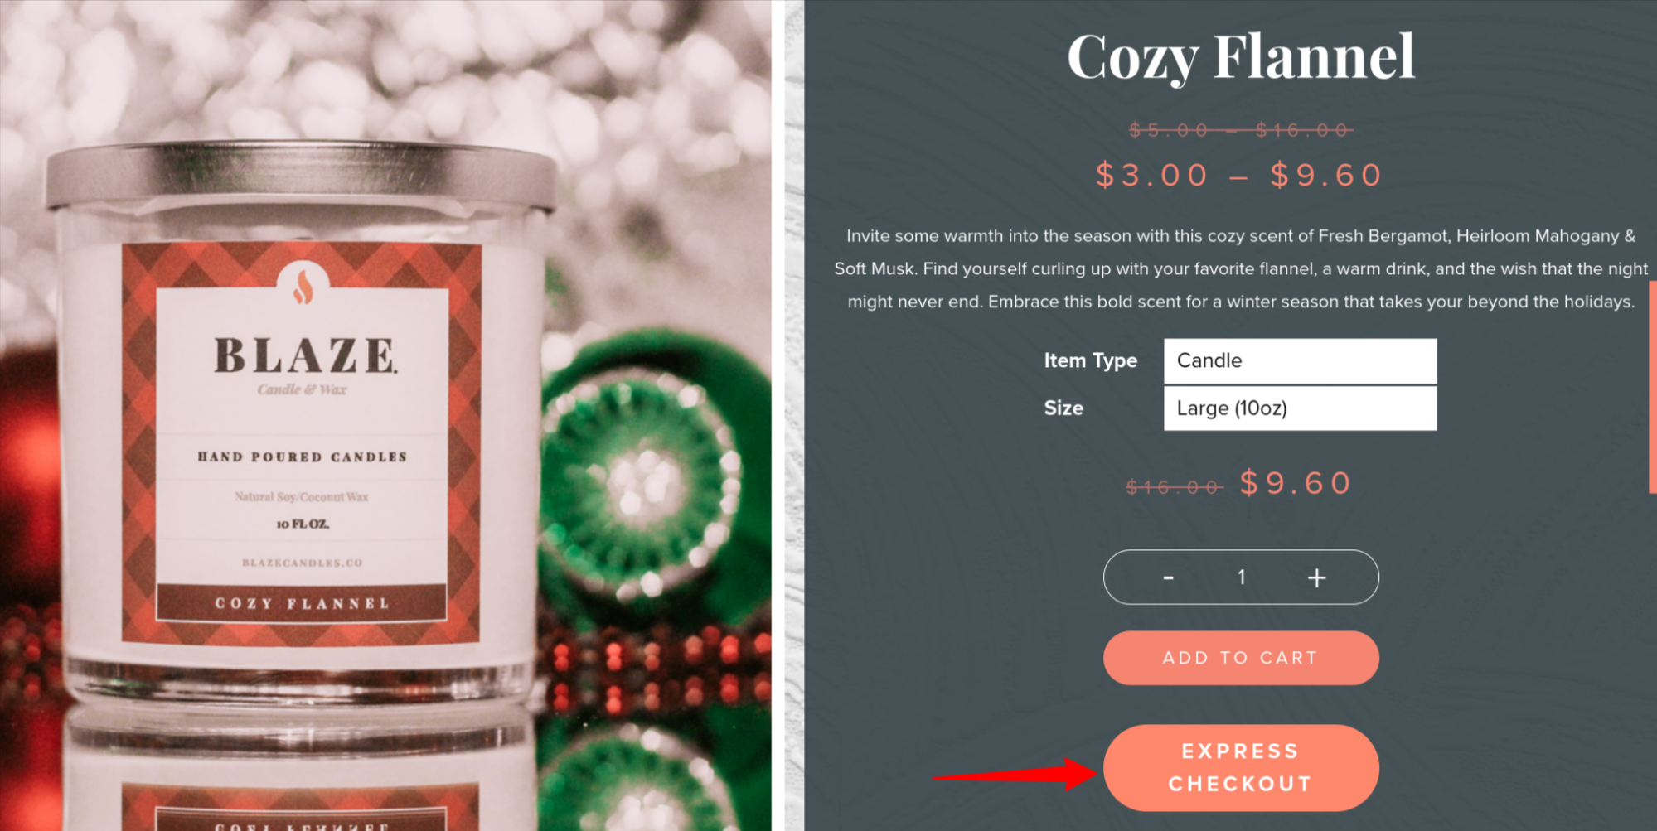Screen dimensions: 1657x831
Task: Click the $3.00 – $9.60 sale price range
Action: 1239,175
